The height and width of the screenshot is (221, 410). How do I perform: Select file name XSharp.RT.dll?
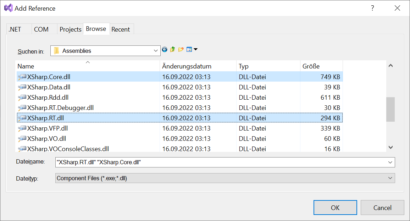[46, 118]
